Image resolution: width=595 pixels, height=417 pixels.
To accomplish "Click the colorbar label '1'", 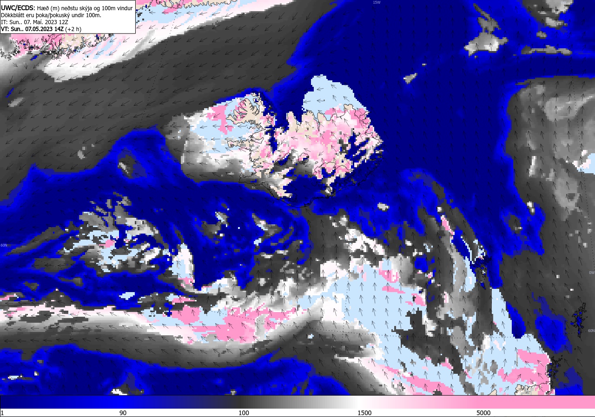I will pos(2,413).
